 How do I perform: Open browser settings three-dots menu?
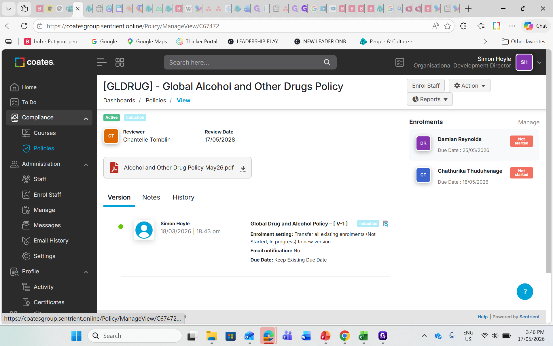[x=512, y=26]
